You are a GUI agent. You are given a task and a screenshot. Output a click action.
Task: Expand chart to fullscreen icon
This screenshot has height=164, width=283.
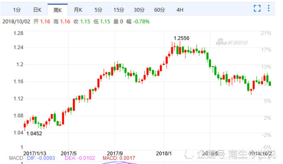click(x=257, y=8)
